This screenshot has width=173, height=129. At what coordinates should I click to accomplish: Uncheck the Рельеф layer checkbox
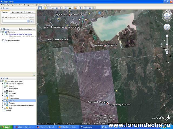coord(5,110)
